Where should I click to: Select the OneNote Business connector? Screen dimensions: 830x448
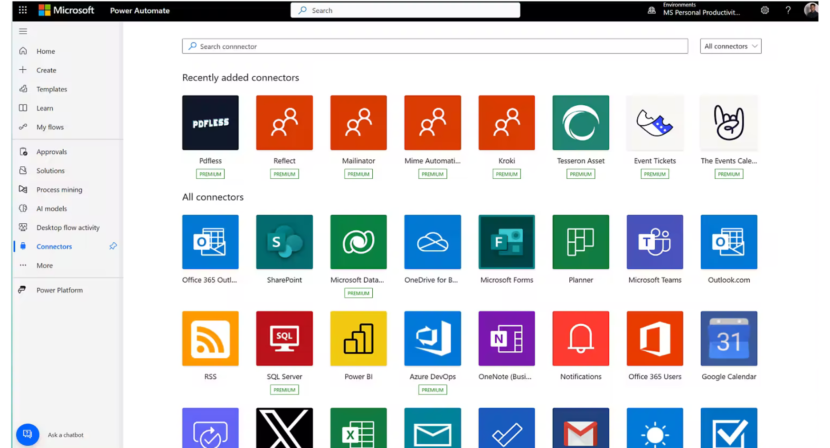point(507,338)
